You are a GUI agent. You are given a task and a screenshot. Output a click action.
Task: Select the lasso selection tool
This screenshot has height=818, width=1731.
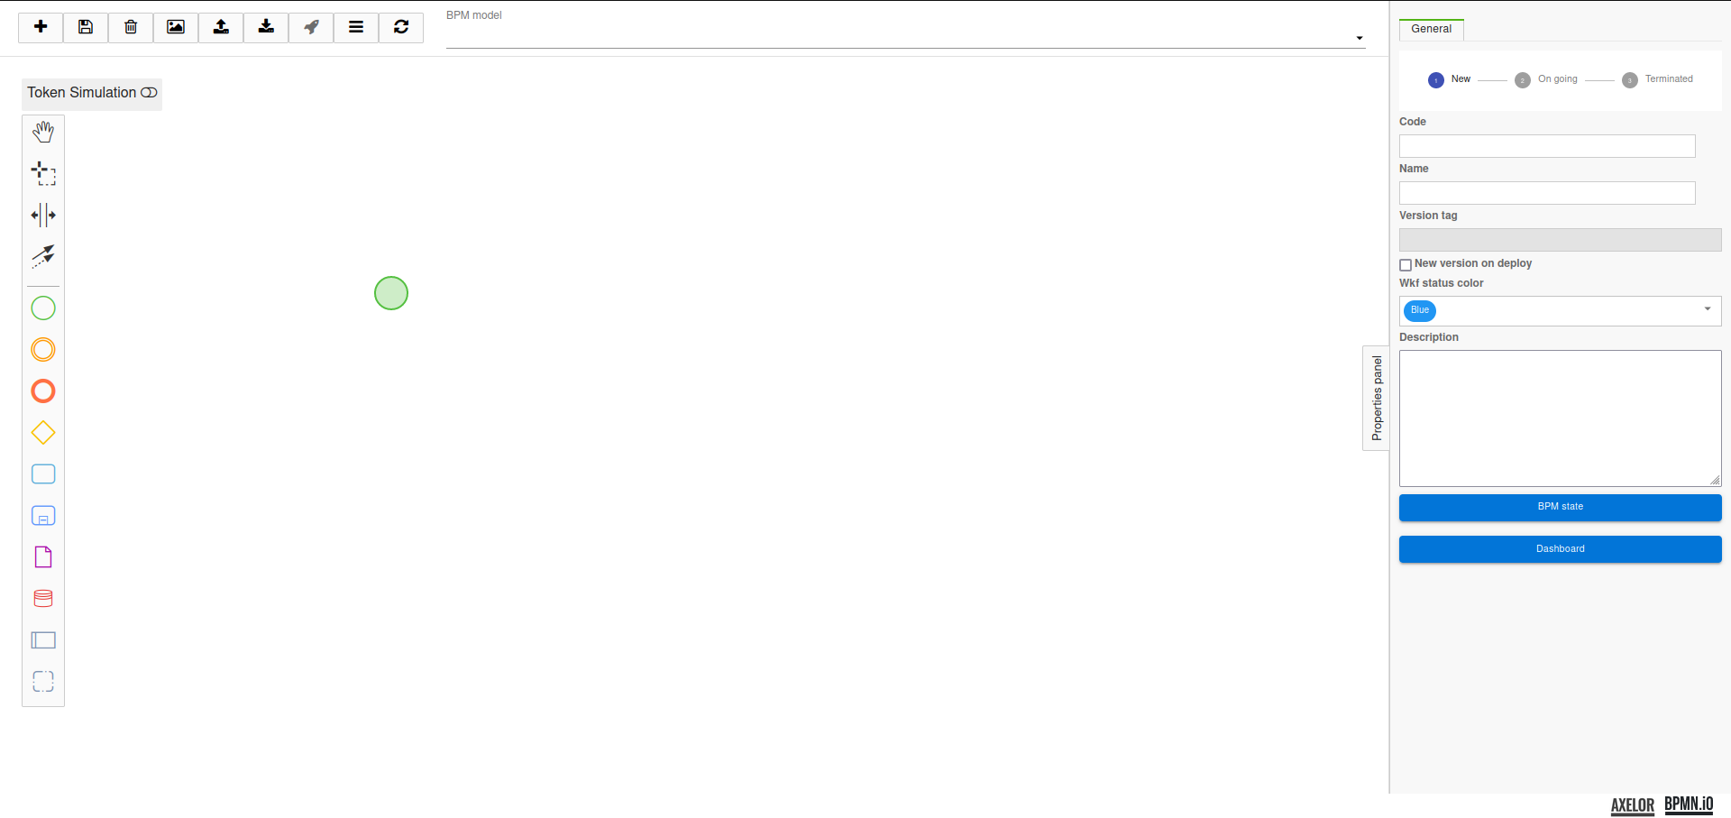pos(43,173)
